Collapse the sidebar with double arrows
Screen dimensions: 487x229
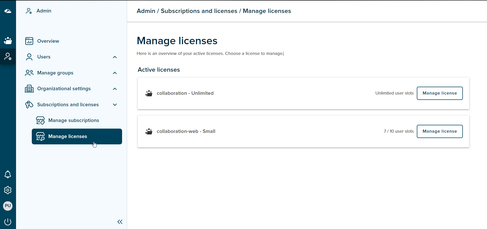coord(120,222)
